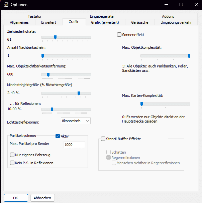Click the Zielwiederholrate slider handle
Screen dimensions: 202x203
(x=55, y=37)
